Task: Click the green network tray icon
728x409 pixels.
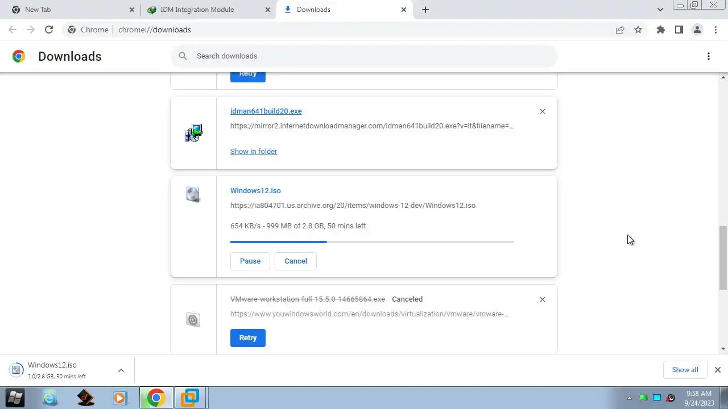Action: [x=644, y=398]
